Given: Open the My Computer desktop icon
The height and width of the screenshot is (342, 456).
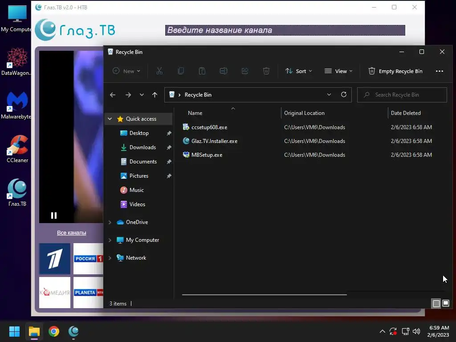Looking at the screenshot, I should click(x=17, y=18).
